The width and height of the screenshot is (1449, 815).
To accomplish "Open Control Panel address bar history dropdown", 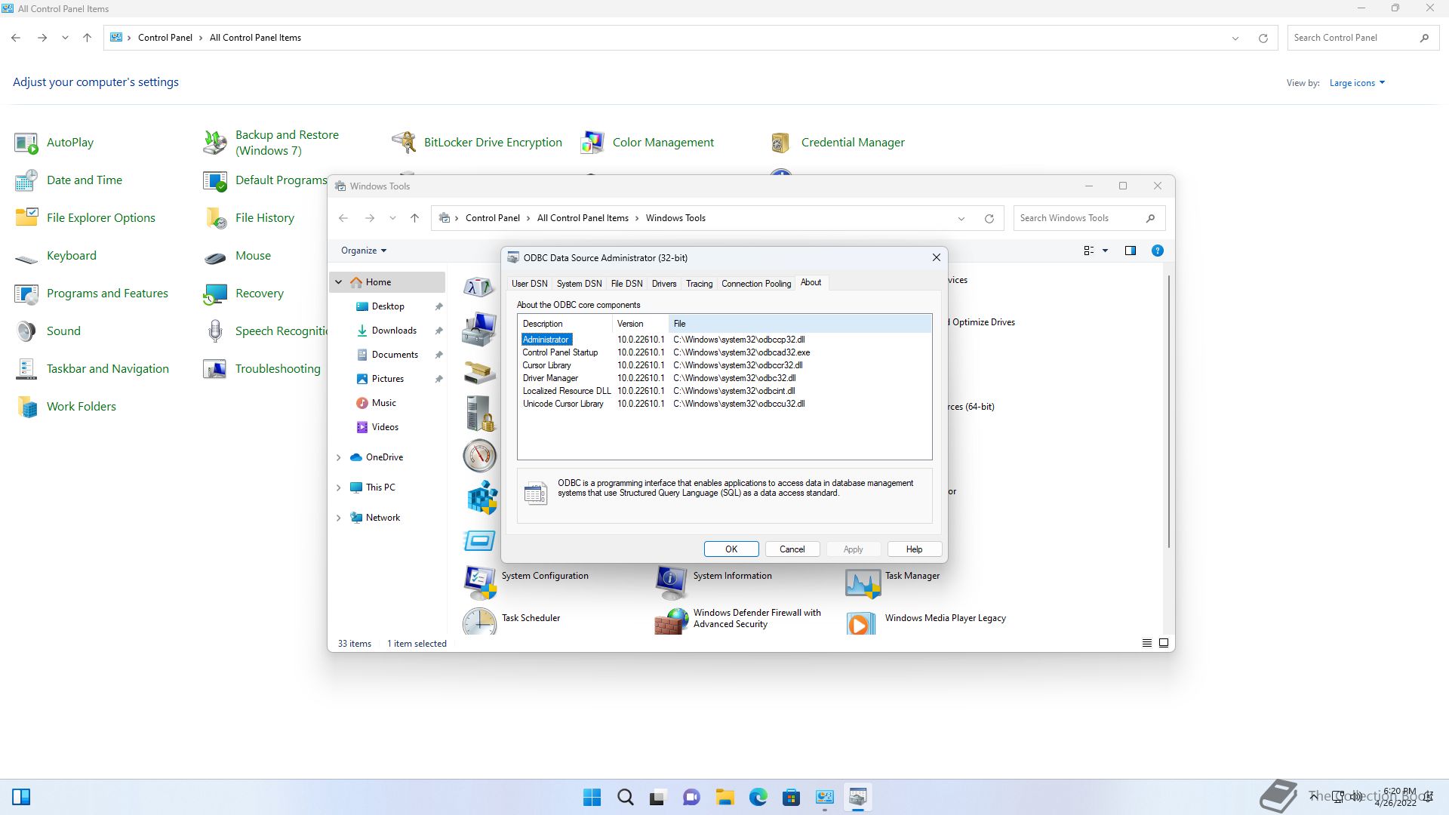I will click(1235, 38).
